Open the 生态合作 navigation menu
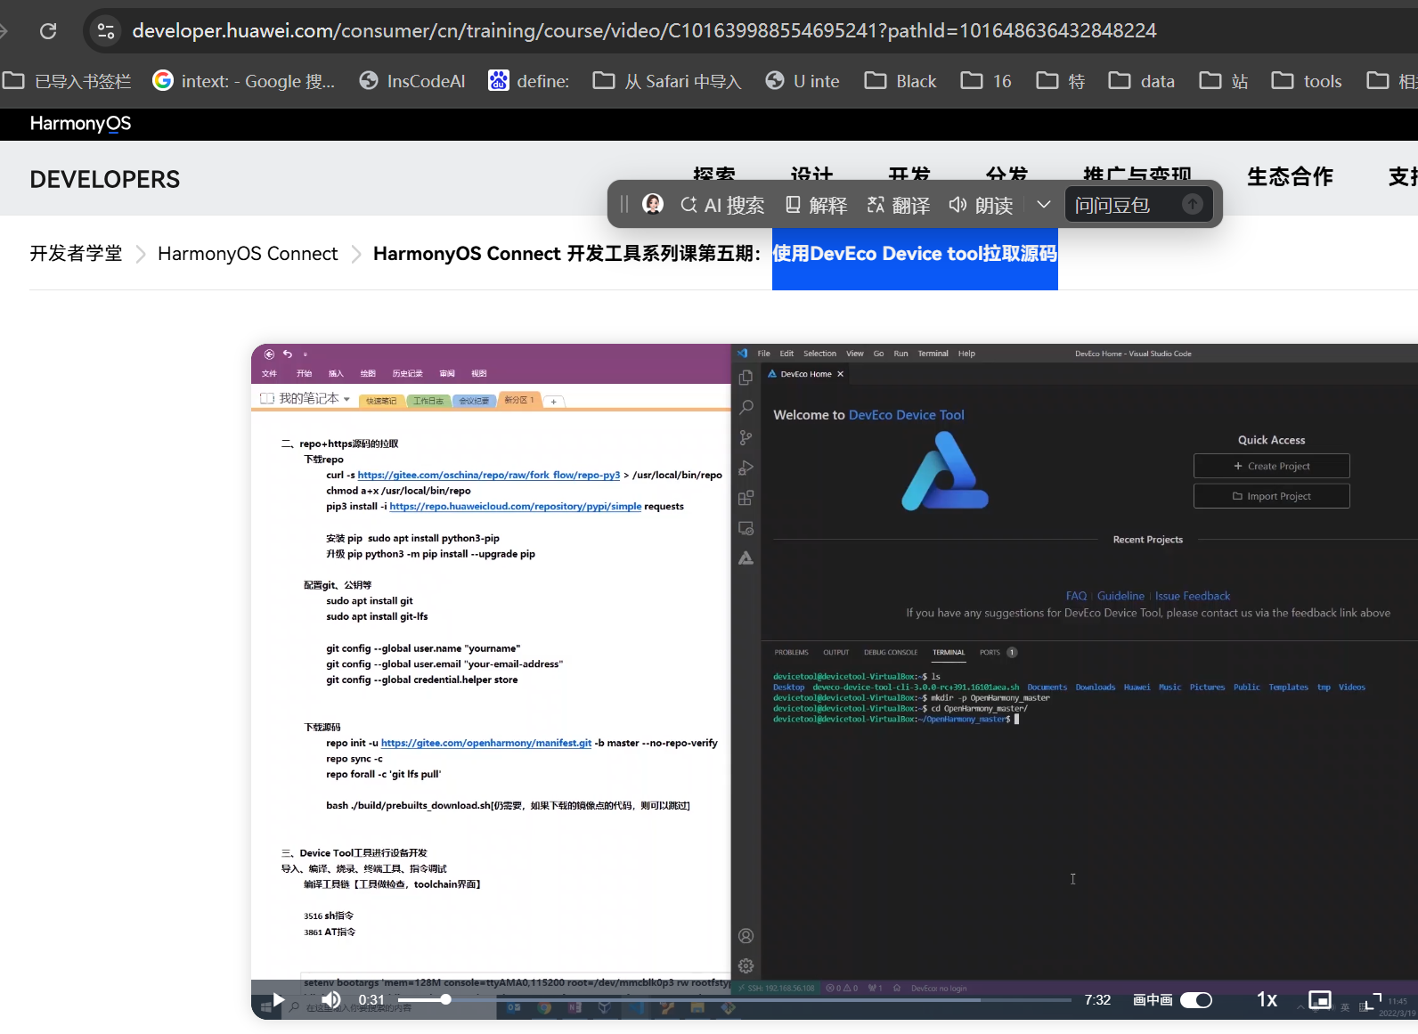Viewport: 1418px width, 1034px height. click(x=1290, y=176)
